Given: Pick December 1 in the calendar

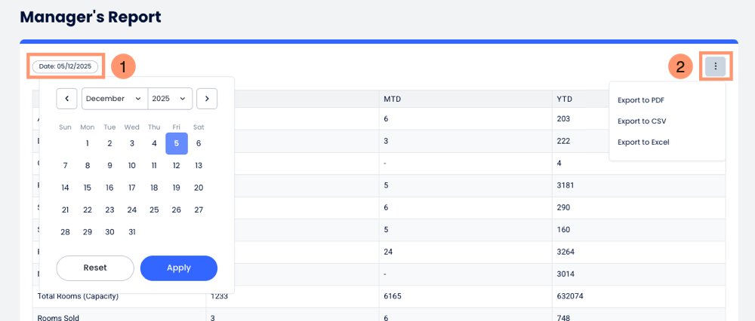Looking at the screenshot, I should coord(88,143).
